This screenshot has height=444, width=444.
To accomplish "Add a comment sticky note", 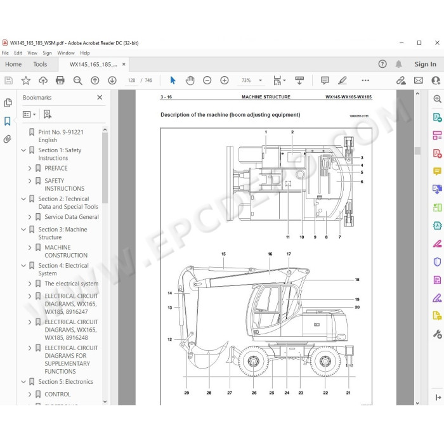I will (325, 81).
